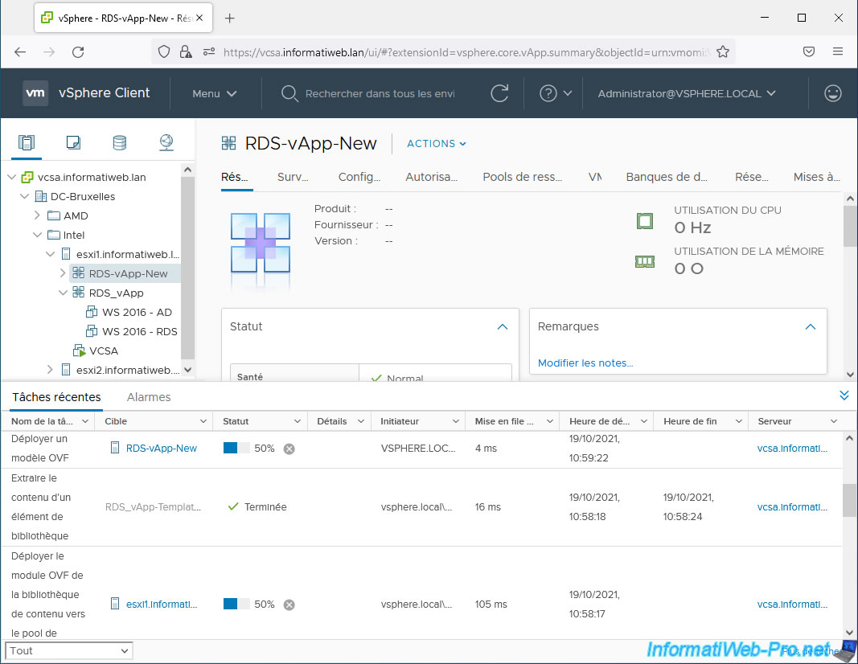Open the Menu dropdown

pyautogui.click(x=215, y=93)
